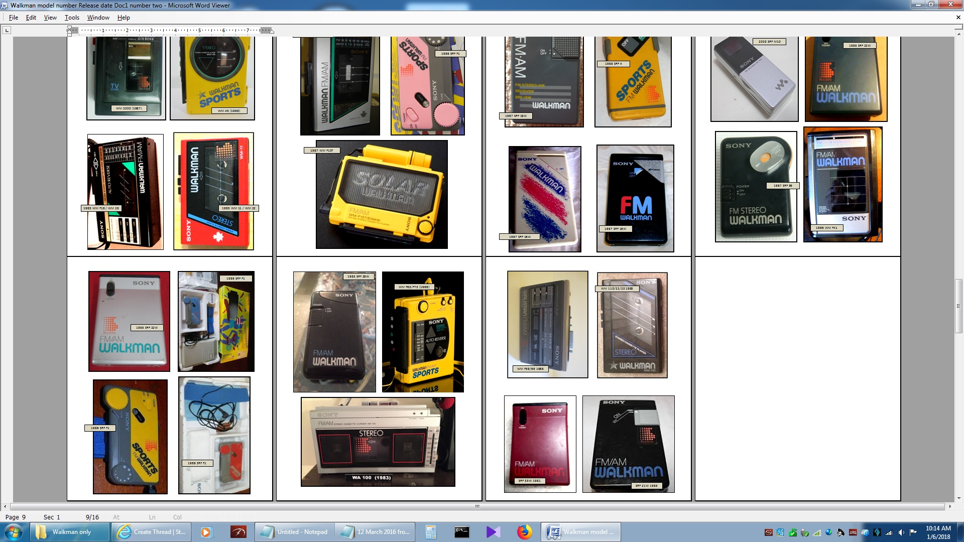Close the document with the menu-bar X
964x542 pixels.
coord(958,18)
